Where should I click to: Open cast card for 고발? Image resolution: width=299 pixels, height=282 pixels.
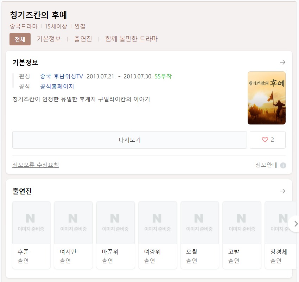[242, 235]
